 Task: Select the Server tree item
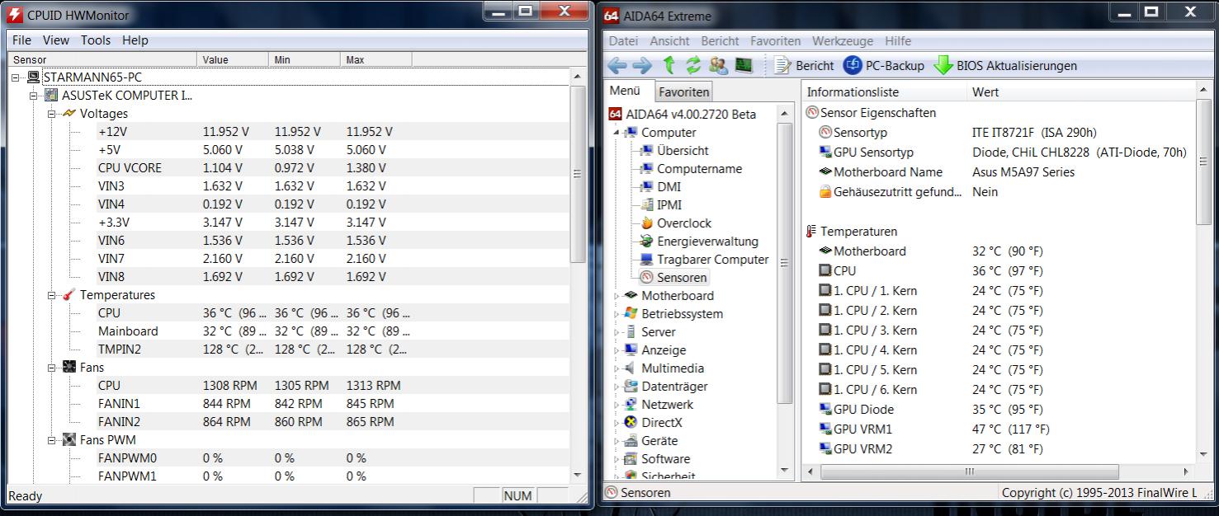(658, 331)
